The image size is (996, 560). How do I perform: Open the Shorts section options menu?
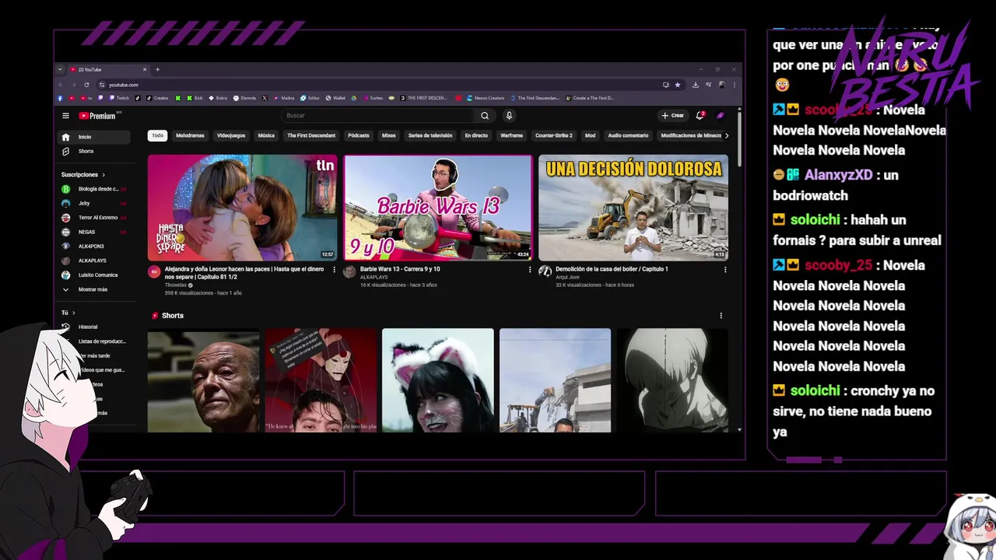click(x=721, y=316)
